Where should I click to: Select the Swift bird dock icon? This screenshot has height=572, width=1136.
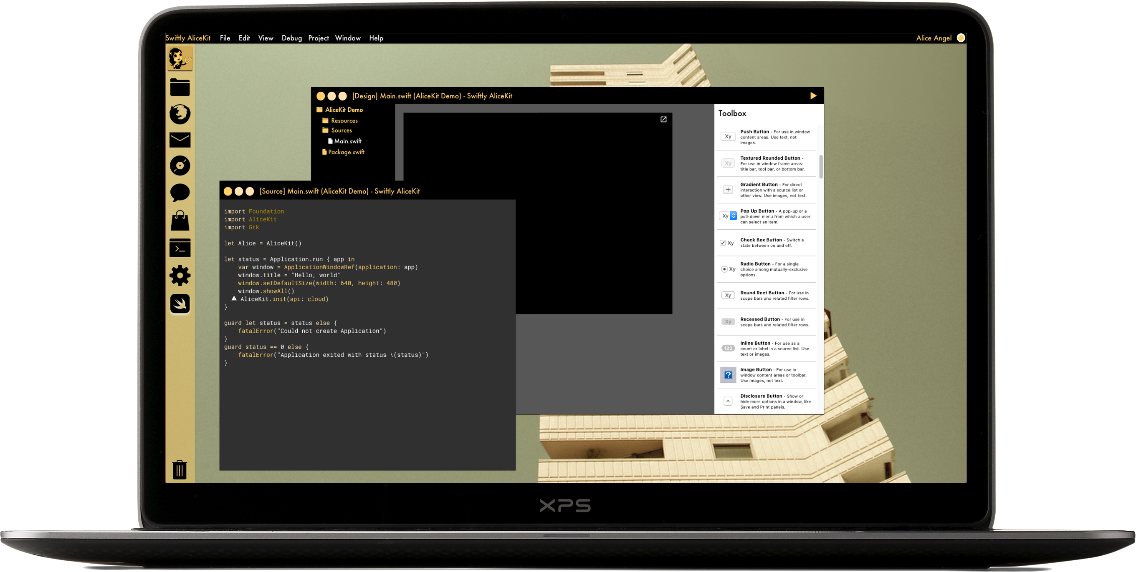coord(180,304)
